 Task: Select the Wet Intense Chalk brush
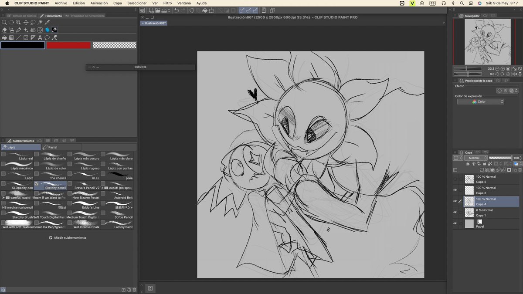(84, 224)
